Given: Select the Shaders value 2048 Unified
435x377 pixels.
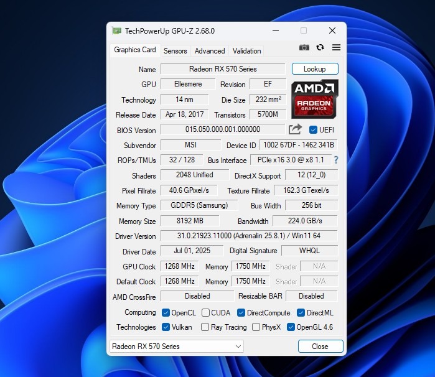Looking at the screenshot, I should 195,175.
